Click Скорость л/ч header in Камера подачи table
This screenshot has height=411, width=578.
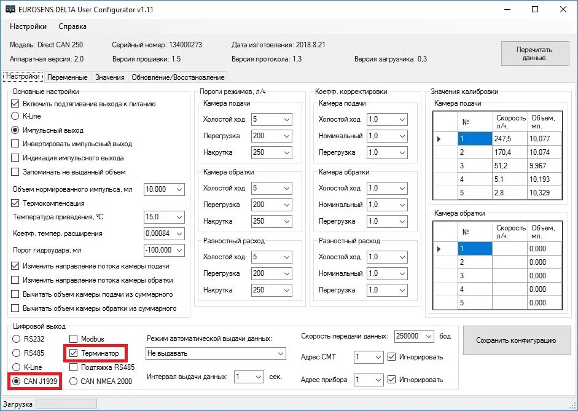pyautogui.click(x=509, y=122)
